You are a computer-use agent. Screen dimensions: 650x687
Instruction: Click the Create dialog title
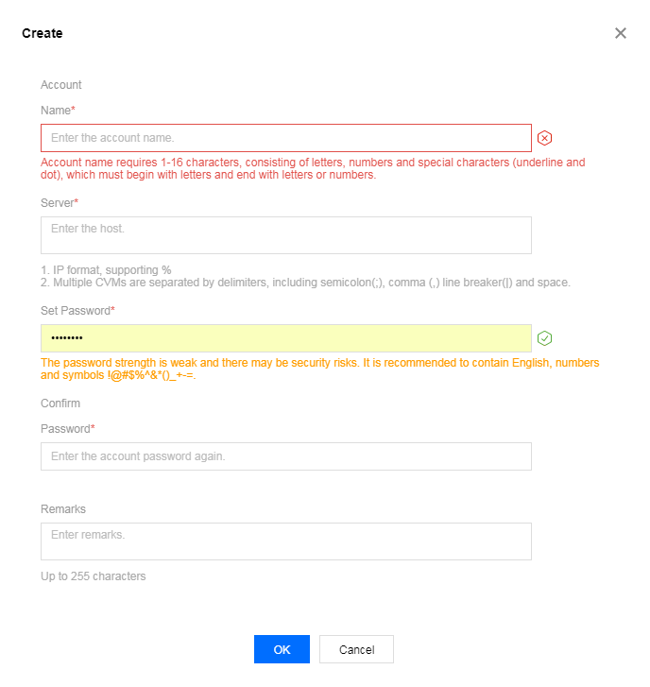click(43, 33)
